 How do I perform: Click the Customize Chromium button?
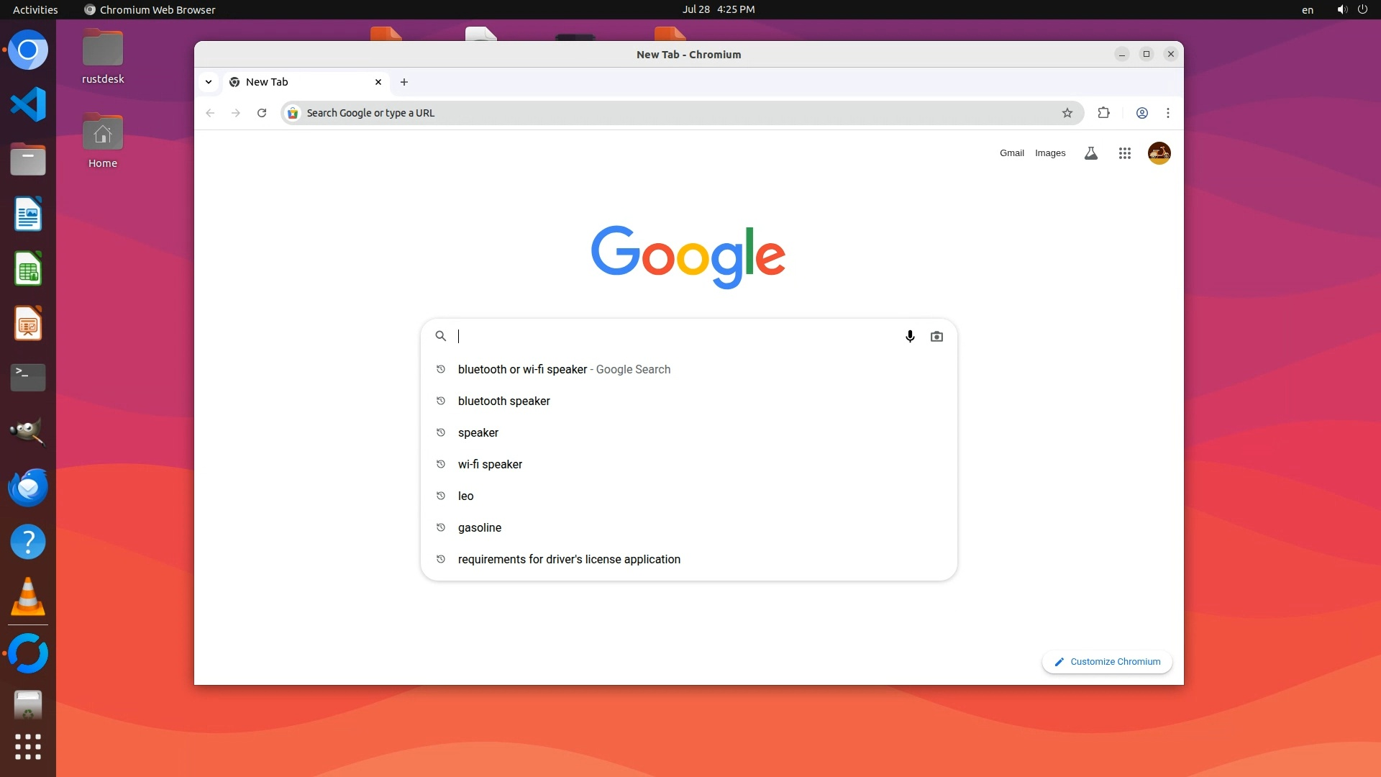(1107, 662)
